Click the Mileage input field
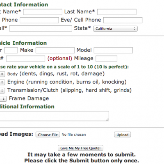 [106, 59]
